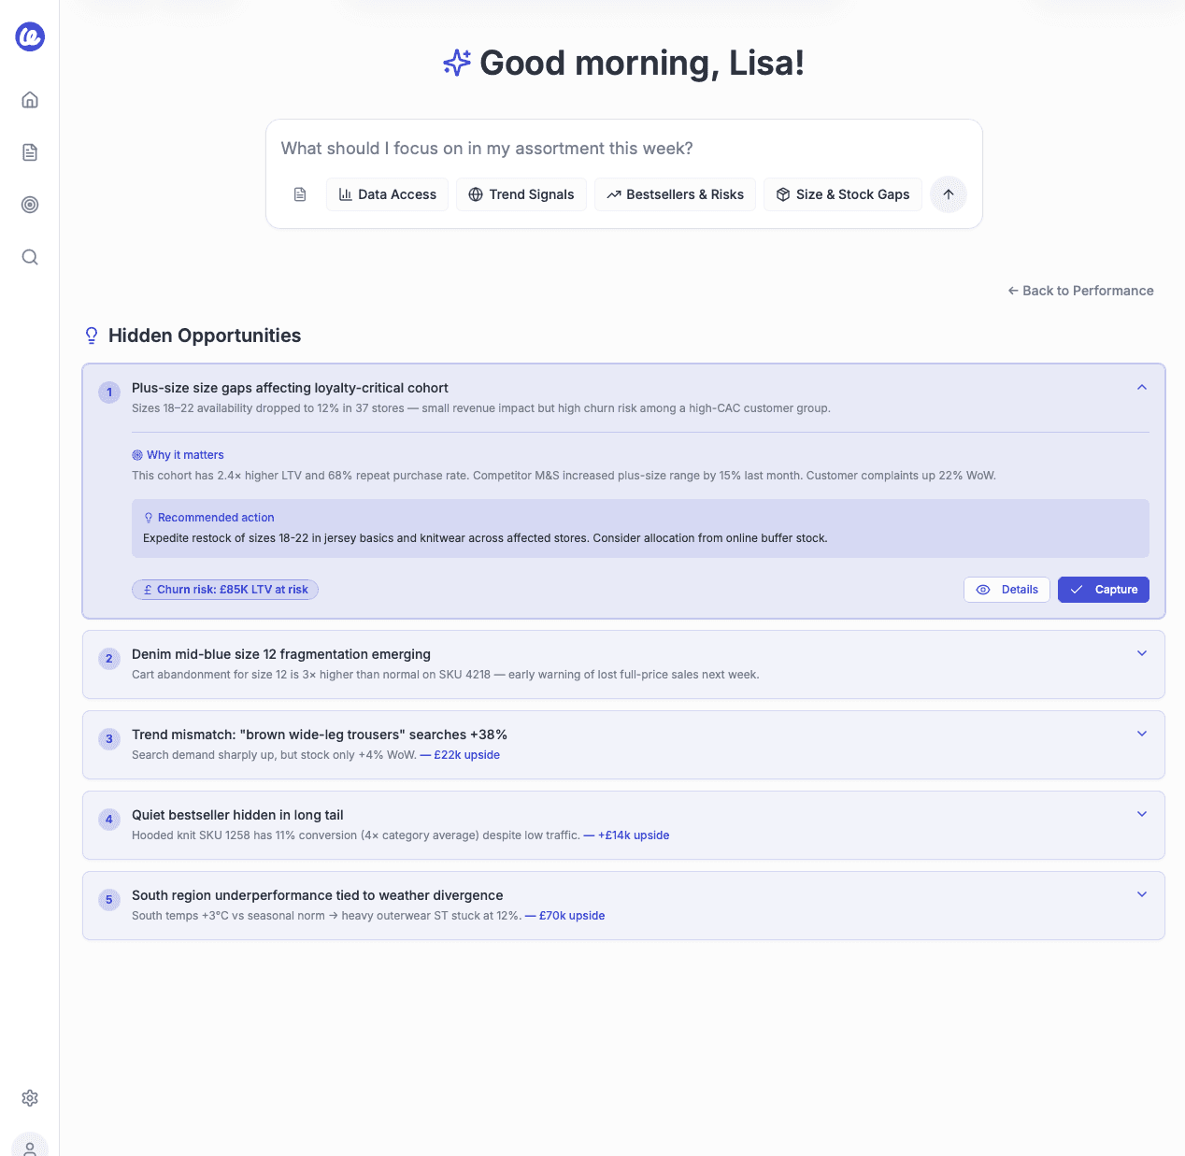1185x1156 pixels.
Task: Open settings gear in the sidebar
Action: 30,1098
